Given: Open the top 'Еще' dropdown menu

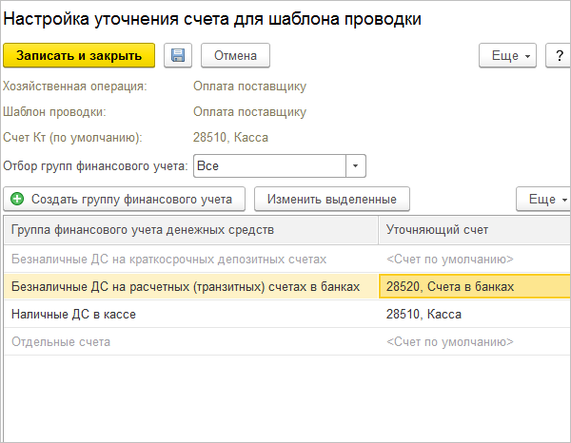Looking at the screenshot, I should coord(507,56).
